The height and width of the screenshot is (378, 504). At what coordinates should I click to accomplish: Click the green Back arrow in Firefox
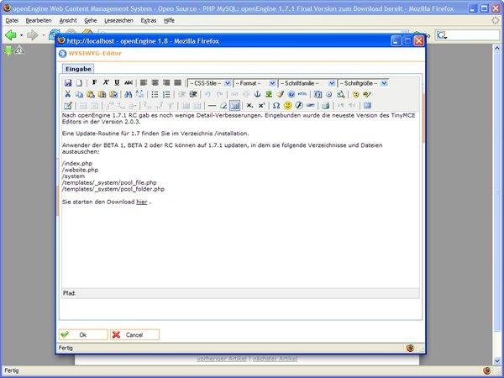(11, 34)
